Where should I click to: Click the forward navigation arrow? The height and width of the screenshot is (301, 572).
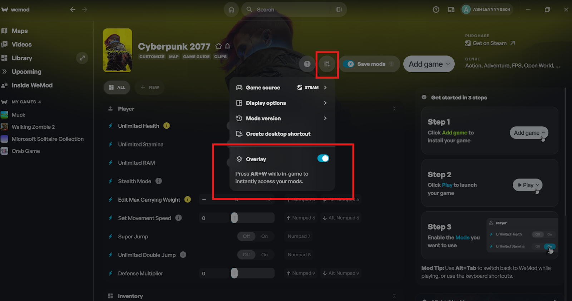click(x=85, y=10)
